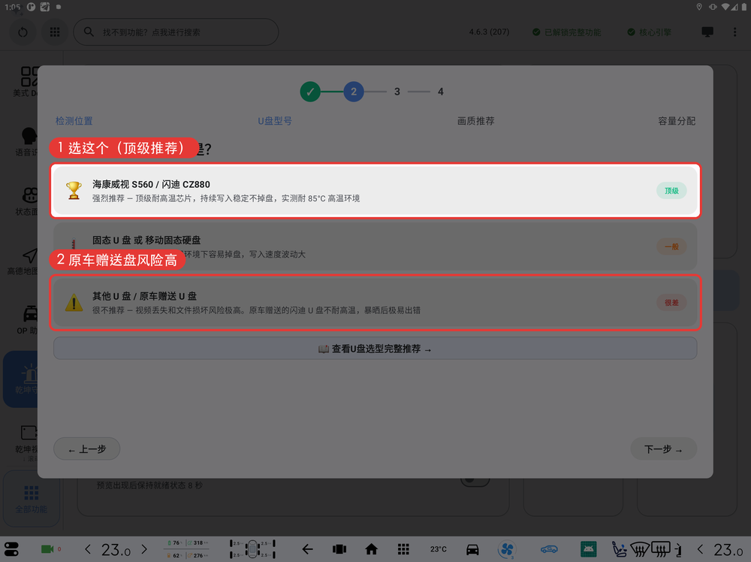Open the car front-view icon on the bottom bar
751x562 pixels.
coord(472,549)
